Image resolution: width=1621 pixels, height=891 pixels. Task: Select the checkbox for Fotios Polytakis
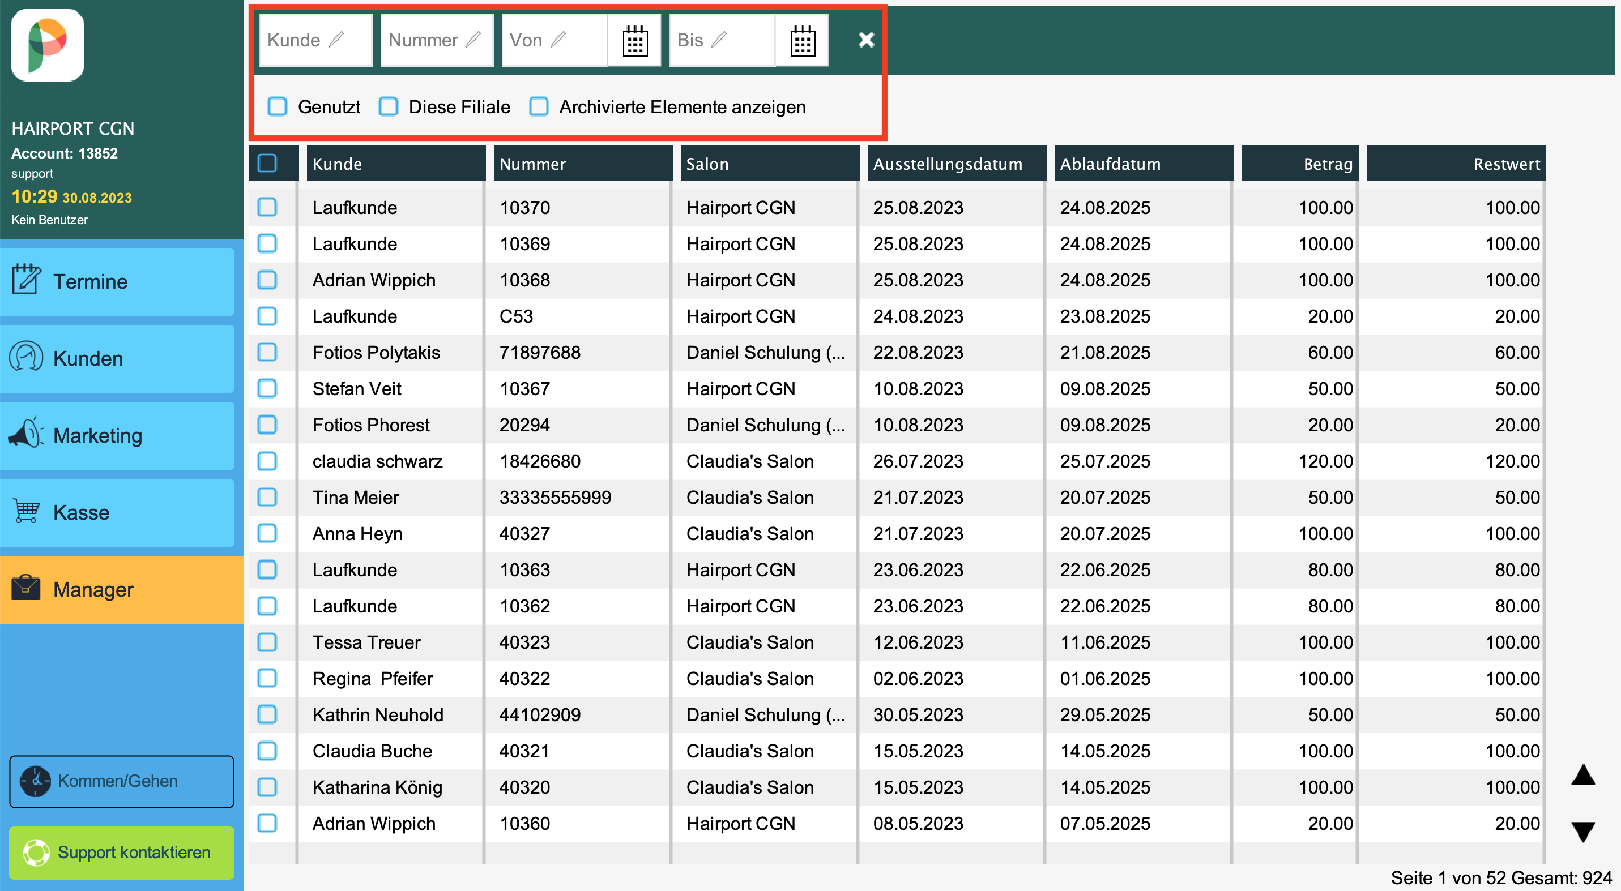click(x=267, y=352)
